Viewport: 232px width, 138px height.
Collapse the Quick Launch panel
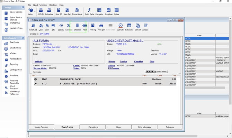(23, 38)
